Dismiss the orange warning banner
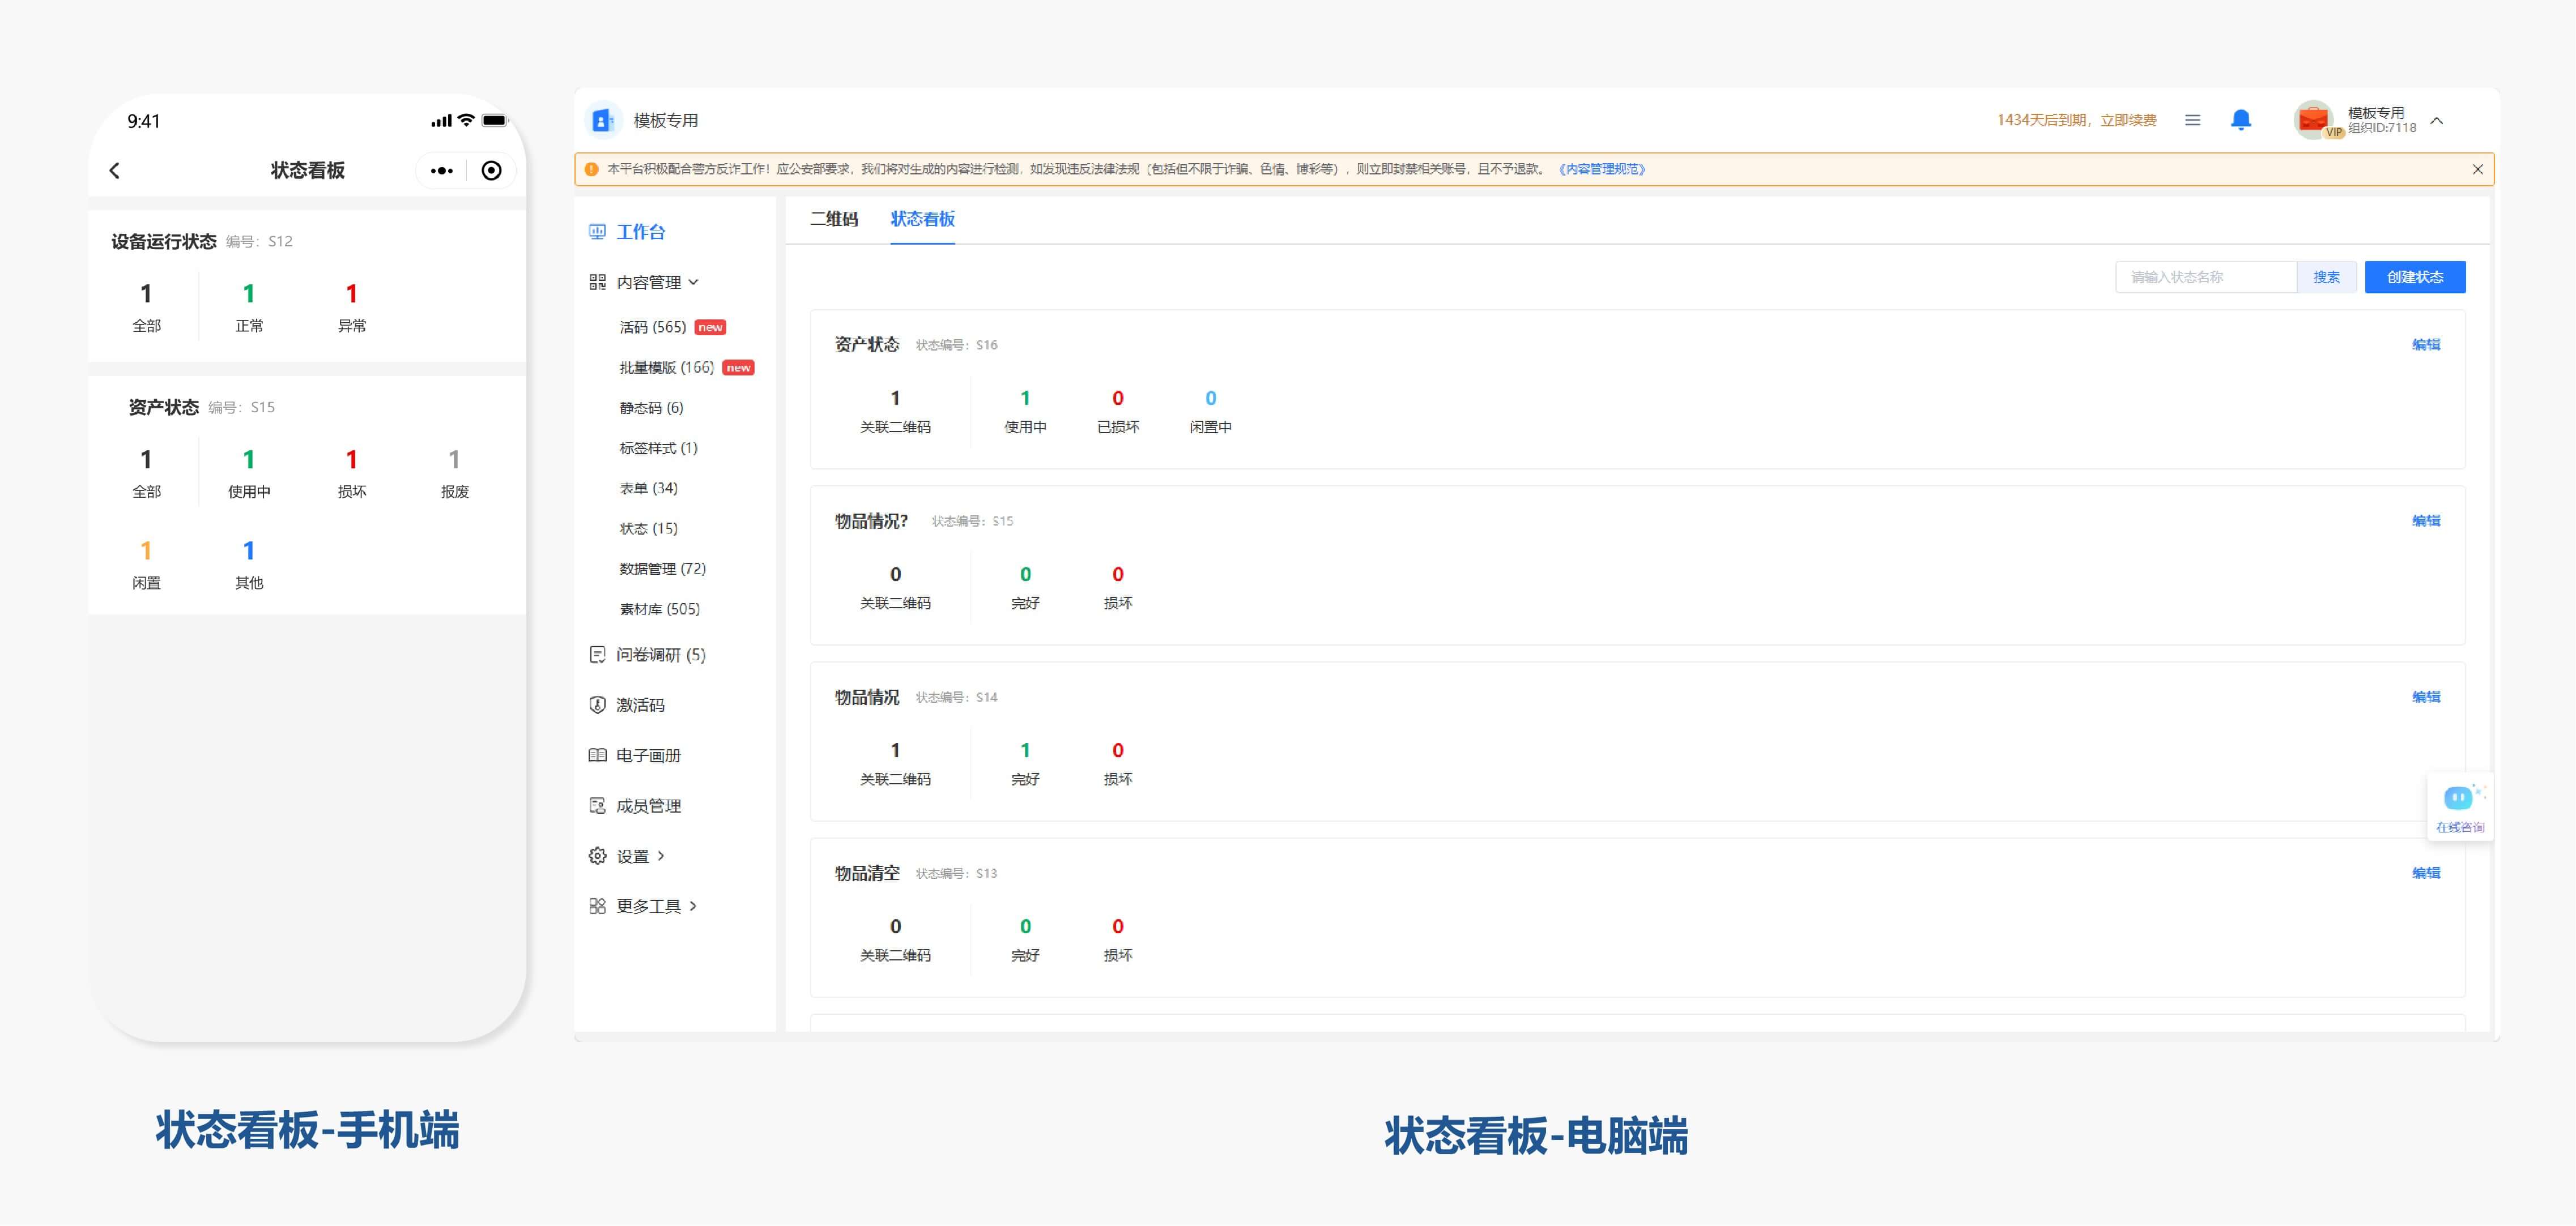 (x=2477, y=169)
